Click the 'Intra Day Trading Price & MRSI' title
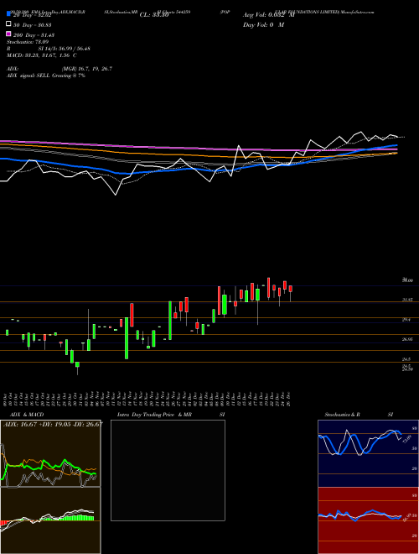Viewport: 419px width, 554px height. (171, 415)
